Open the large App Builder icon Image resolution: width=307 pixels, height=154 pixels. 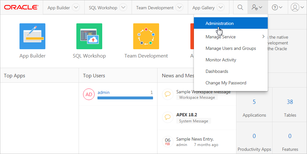(x=33, y=36)
